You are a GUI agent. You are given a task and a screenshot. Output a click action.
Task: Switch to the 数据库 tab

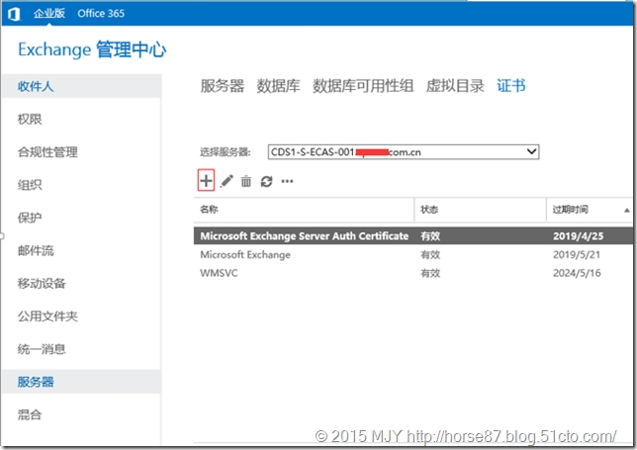pyautogui.click(x=278, y=86)
